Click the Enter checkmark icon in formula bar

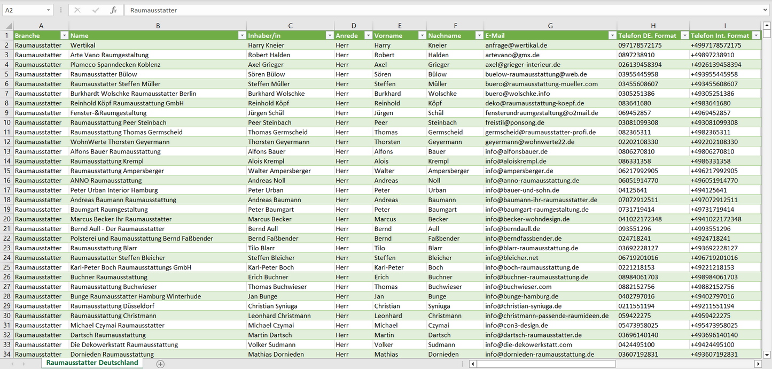96,10
